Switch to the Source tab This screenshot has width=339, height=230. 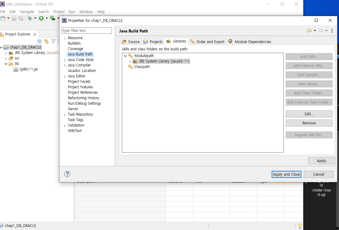pyautogui.click(x=131, y=42)
